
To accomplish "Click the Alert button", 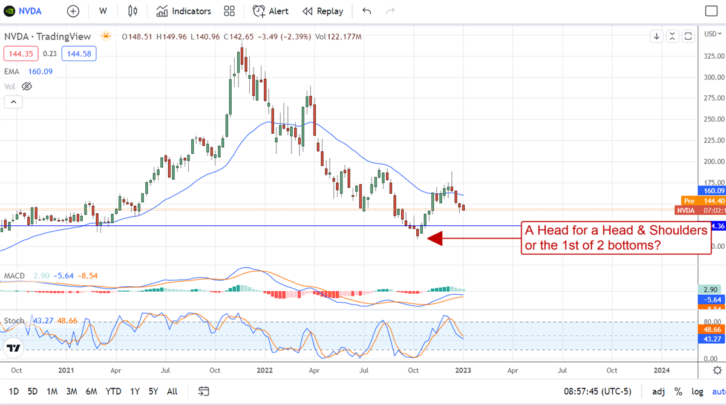I will point(270,11).
